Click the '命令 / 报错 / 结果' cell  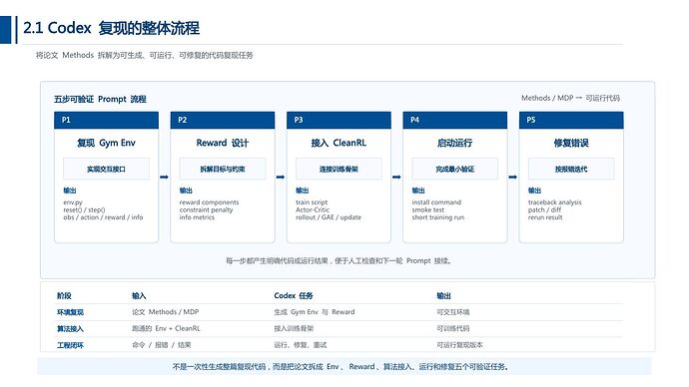tap(162, 345)
